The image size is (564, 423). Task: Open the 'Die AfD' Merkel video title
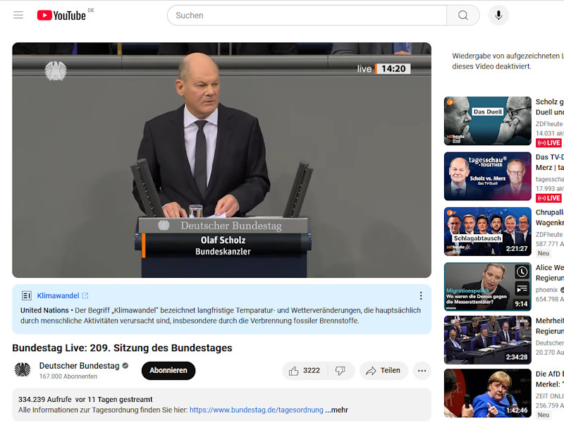pos(550,379)
